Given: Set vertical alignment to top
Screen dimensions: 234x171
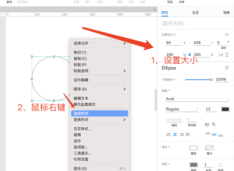Looking at the screenshot, I should [208, 133].
